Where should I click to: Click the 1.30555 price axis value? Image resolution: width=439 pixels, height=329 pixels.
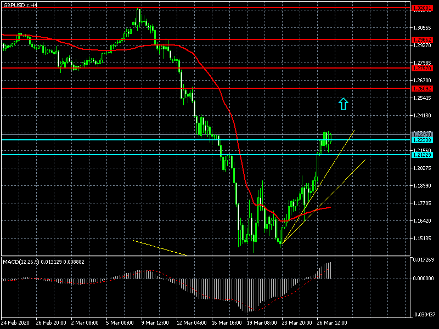coord(422,27)
